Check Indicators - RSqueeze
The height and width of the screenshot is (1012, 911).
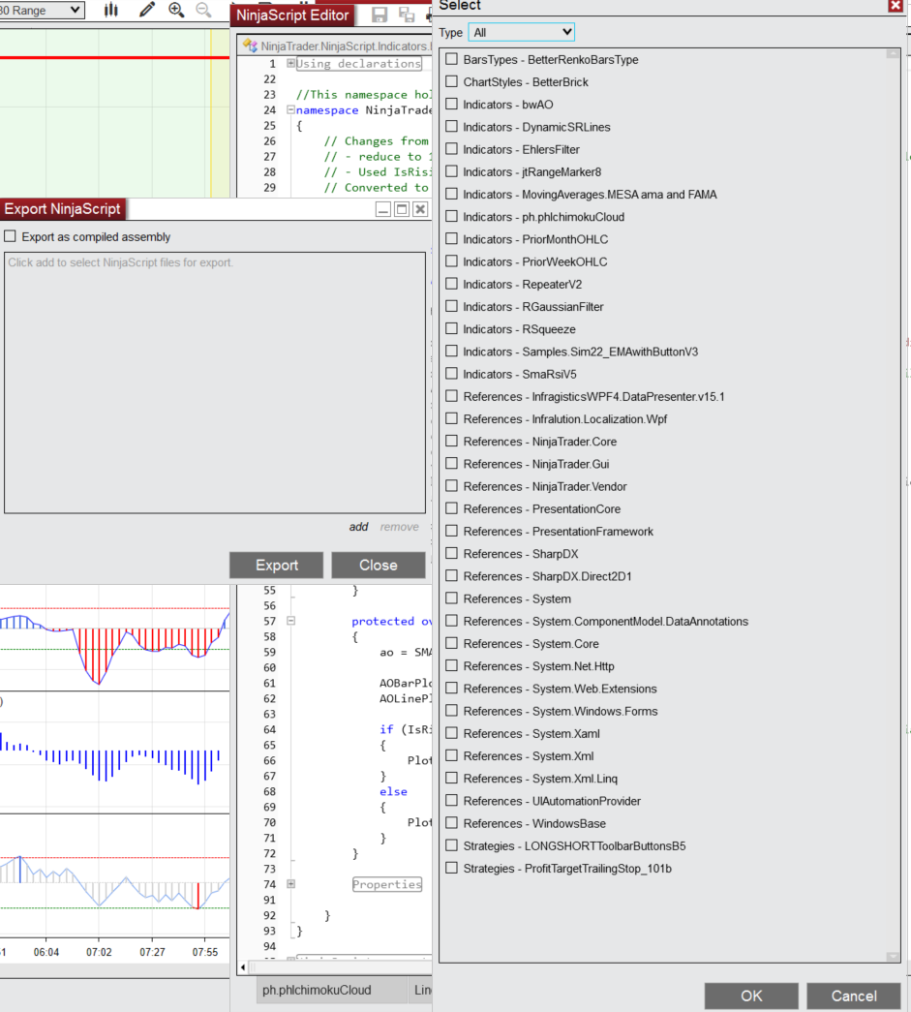click(452, 328)
